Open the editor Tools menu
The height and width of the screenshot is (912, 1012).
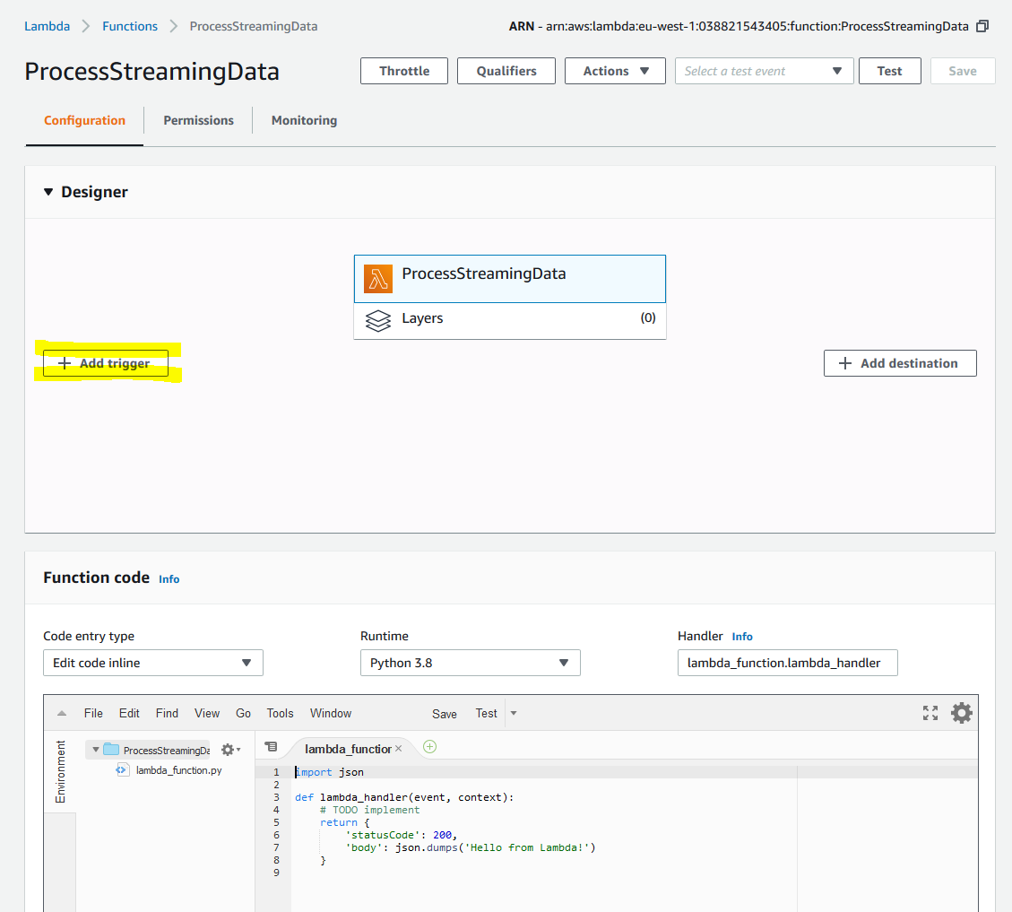(x=280, y=713)
